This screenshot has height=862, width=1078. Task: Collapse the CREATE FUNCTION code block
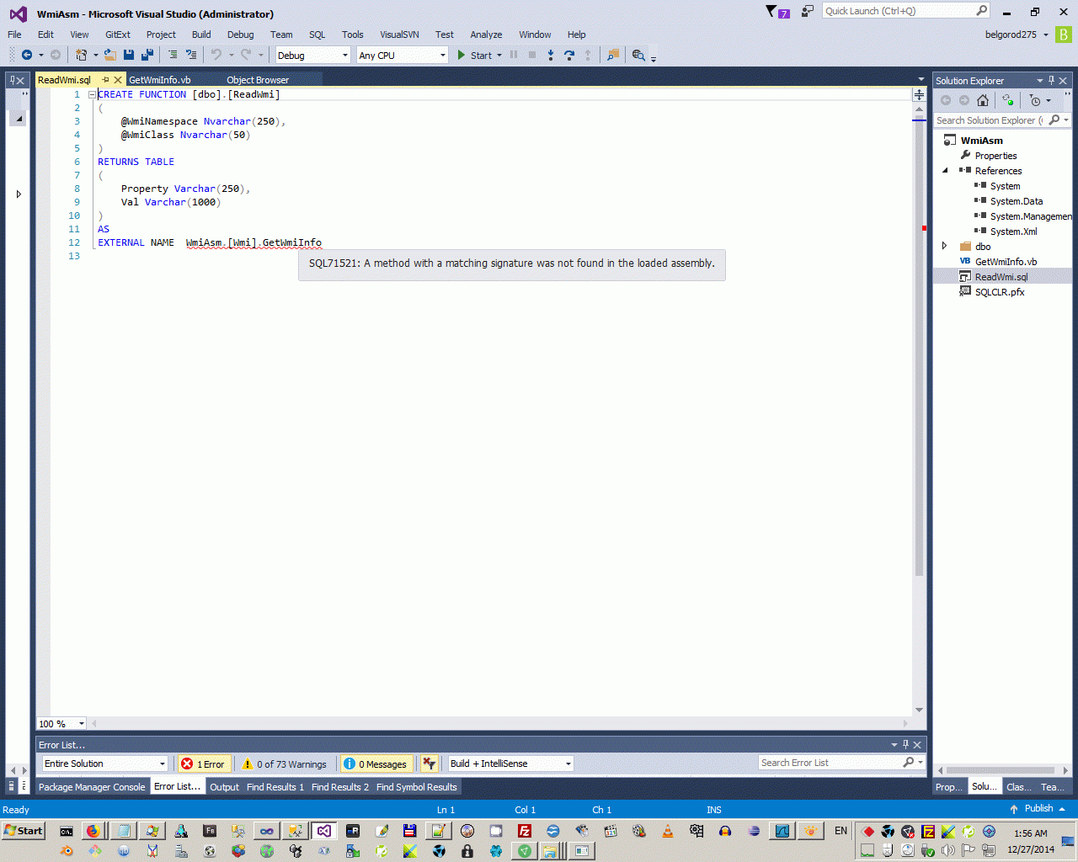[x=92, y=94]
